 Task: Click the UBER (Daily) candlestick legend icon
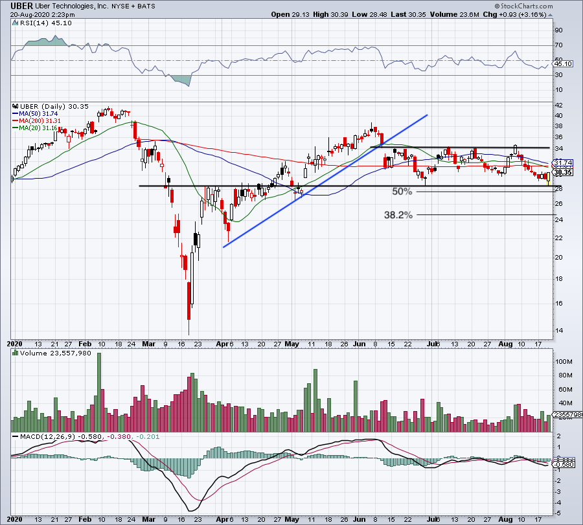coord(16,107)
